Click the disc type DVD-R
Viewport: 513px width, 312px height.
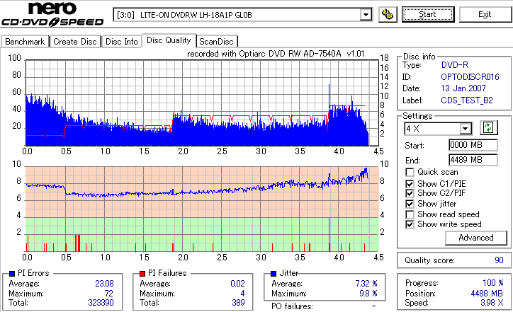point(455,65)
